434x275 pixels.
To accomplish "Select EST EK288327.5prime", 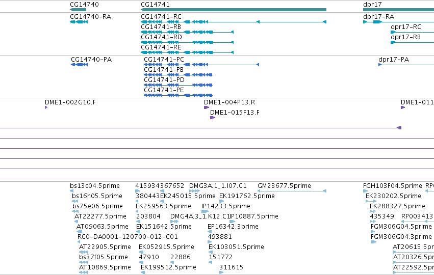I will (x=397, y=206).
